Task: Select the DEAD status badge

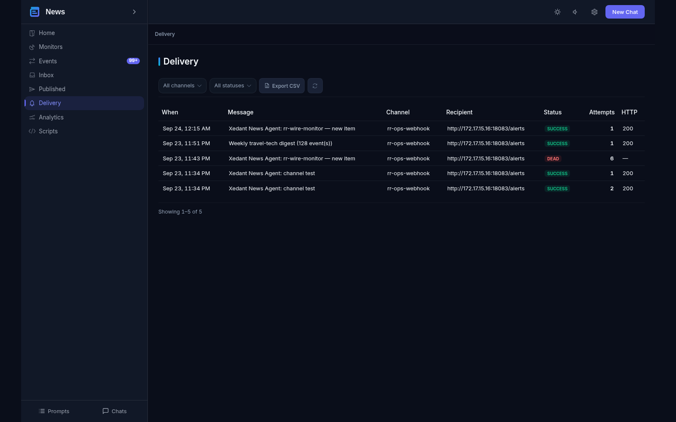Action: coord(553,159)
